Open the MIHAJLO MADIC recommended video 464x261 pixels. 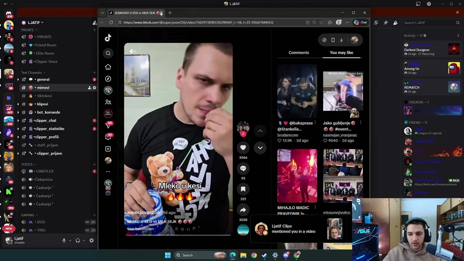[297, 176]
